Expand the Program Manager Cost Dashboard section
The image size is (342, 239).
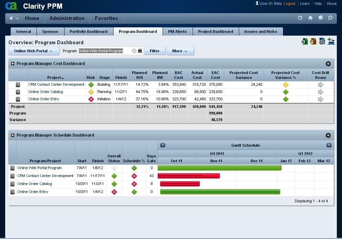(12, 64)
